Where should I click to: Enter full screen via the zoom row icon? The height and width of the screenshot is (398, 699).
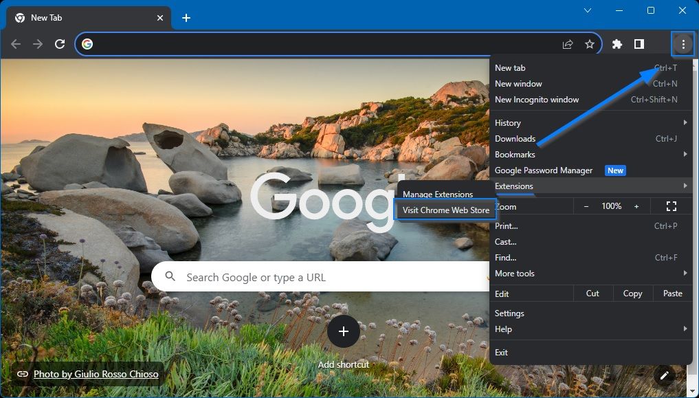(x=671, y=206)
